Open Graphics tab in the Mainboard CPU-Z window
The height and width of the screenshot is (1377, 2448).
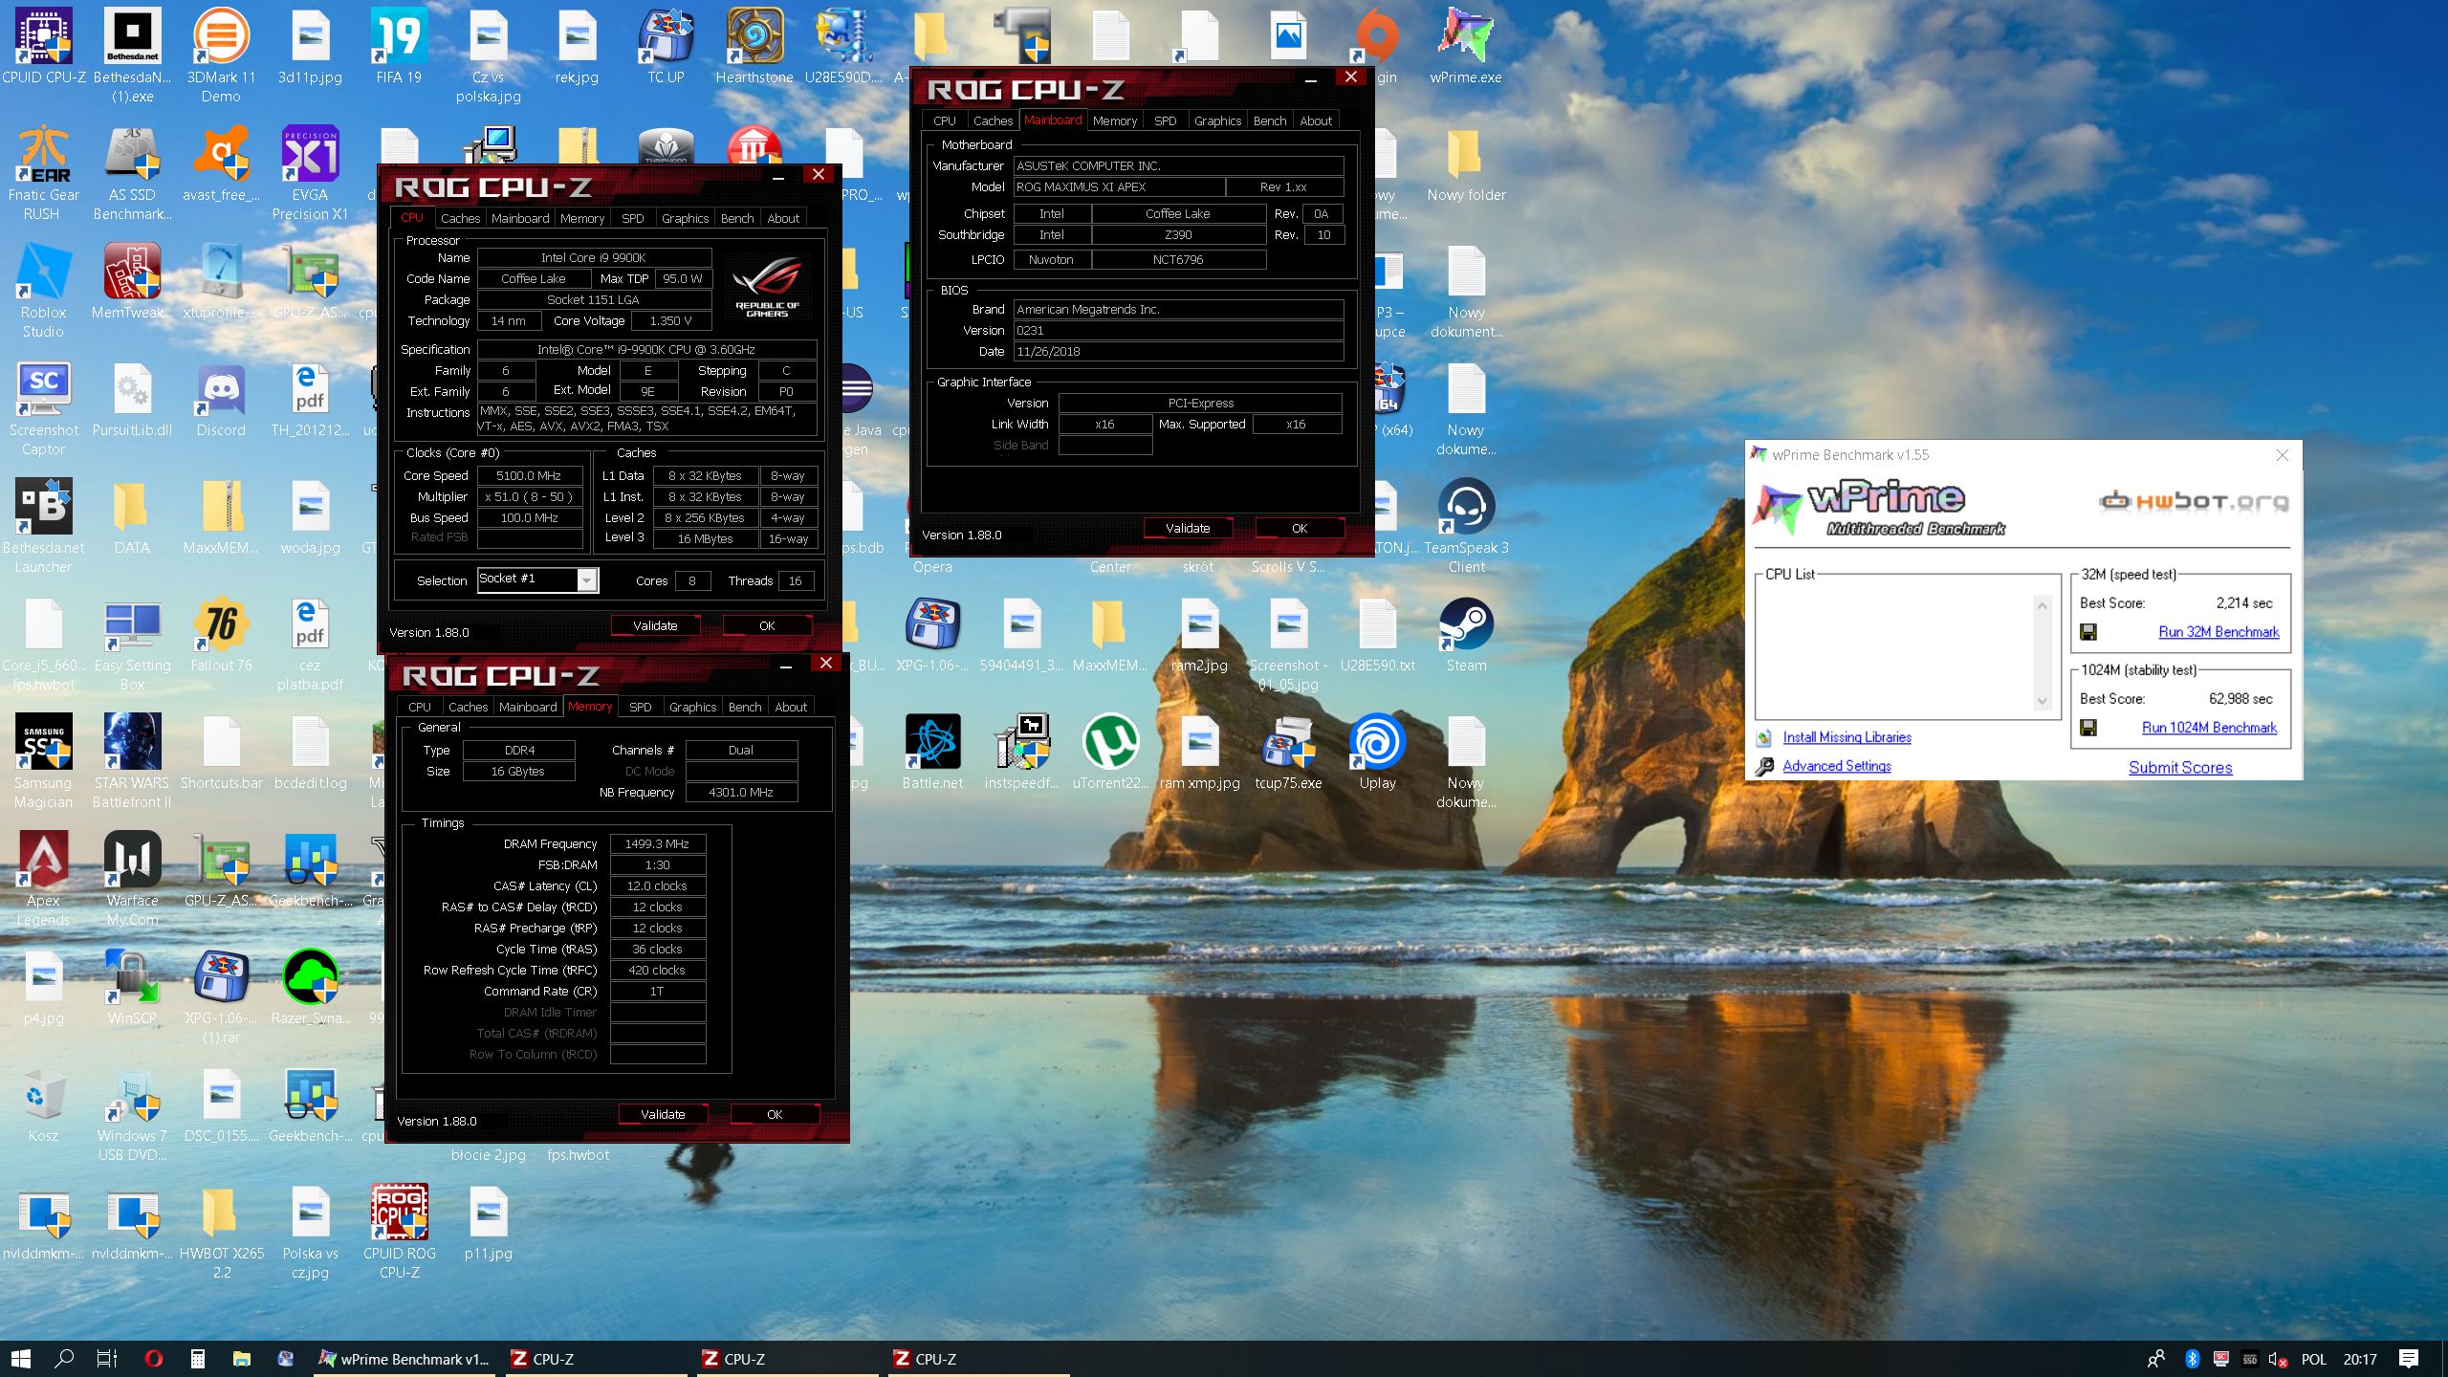1217,120
